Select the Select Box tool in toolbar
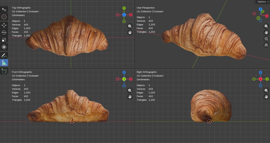Screen dimensions: 270x143 (x=4, y=10)
